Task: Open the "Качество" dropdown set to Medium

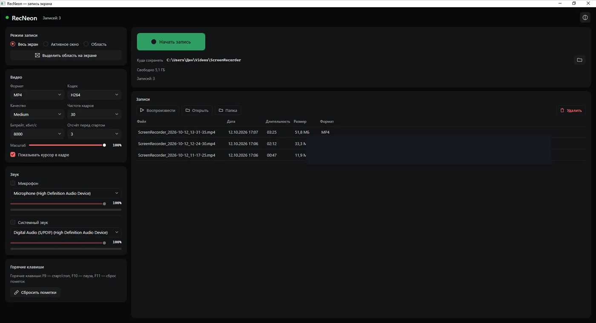Action: click(x=37, y=114)
